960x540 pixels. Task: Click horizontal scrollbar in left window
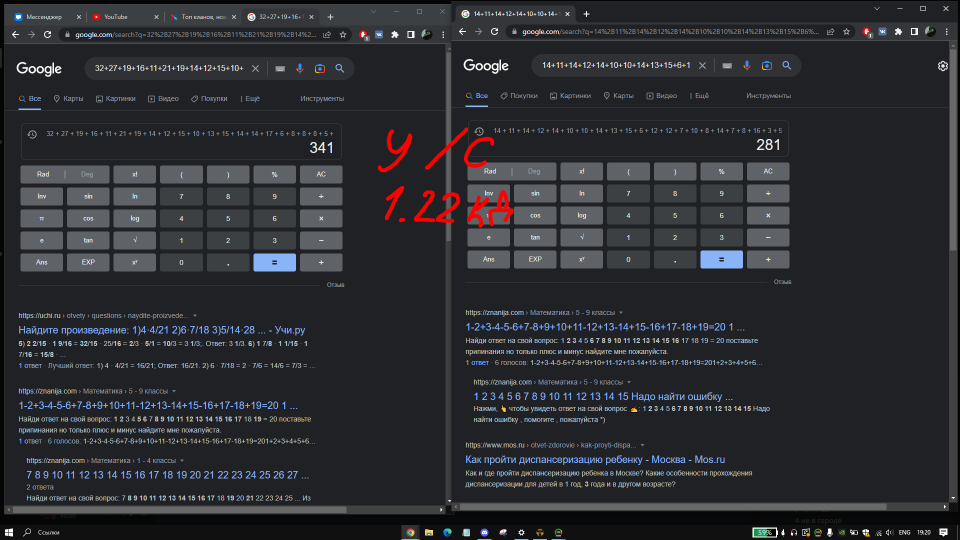(x=179, y=510)
